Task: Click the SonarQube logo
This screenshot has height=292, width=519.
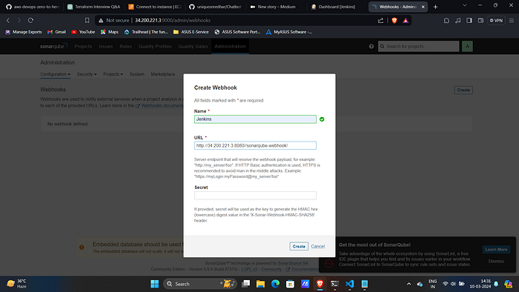Action: 53,46
